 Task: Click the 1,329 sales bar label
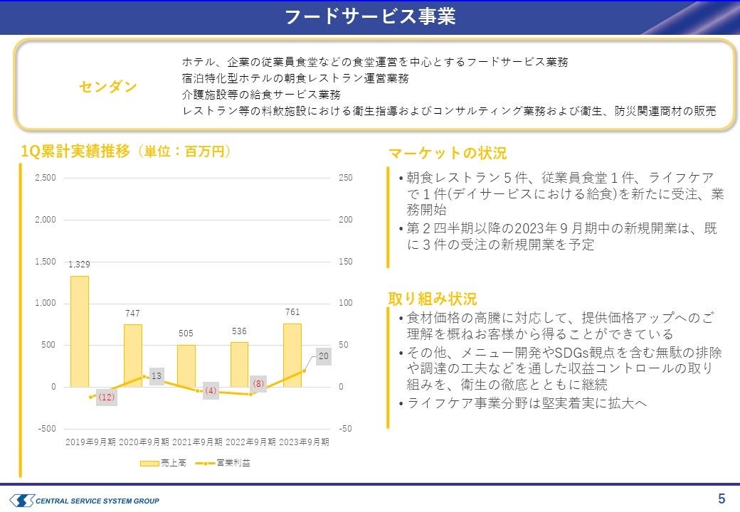(79, 265)
